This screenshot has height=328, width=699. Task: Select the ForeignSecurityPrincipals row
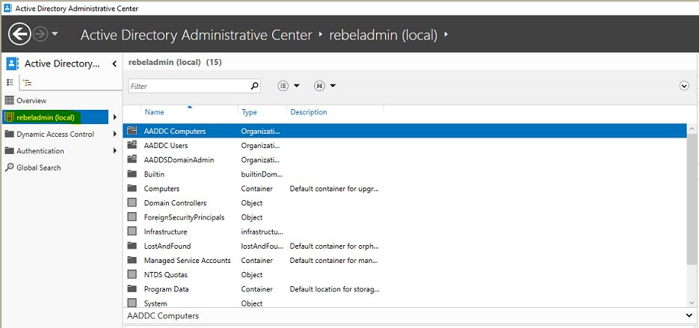coord(404,217)
